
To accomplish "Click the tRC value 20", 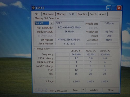I will tap(90, 74).
